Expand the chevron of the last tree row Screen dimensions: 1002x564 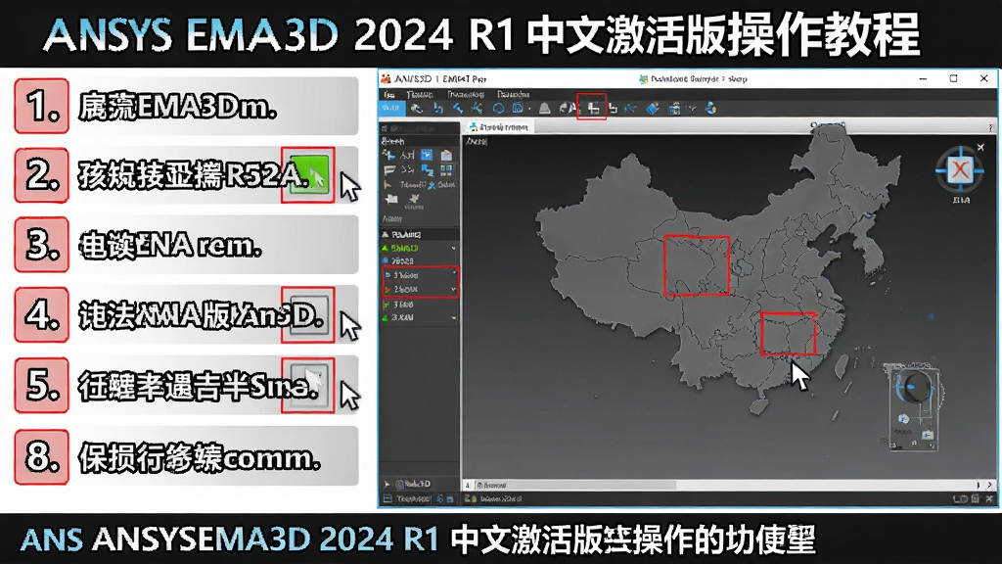pos(454,318)
